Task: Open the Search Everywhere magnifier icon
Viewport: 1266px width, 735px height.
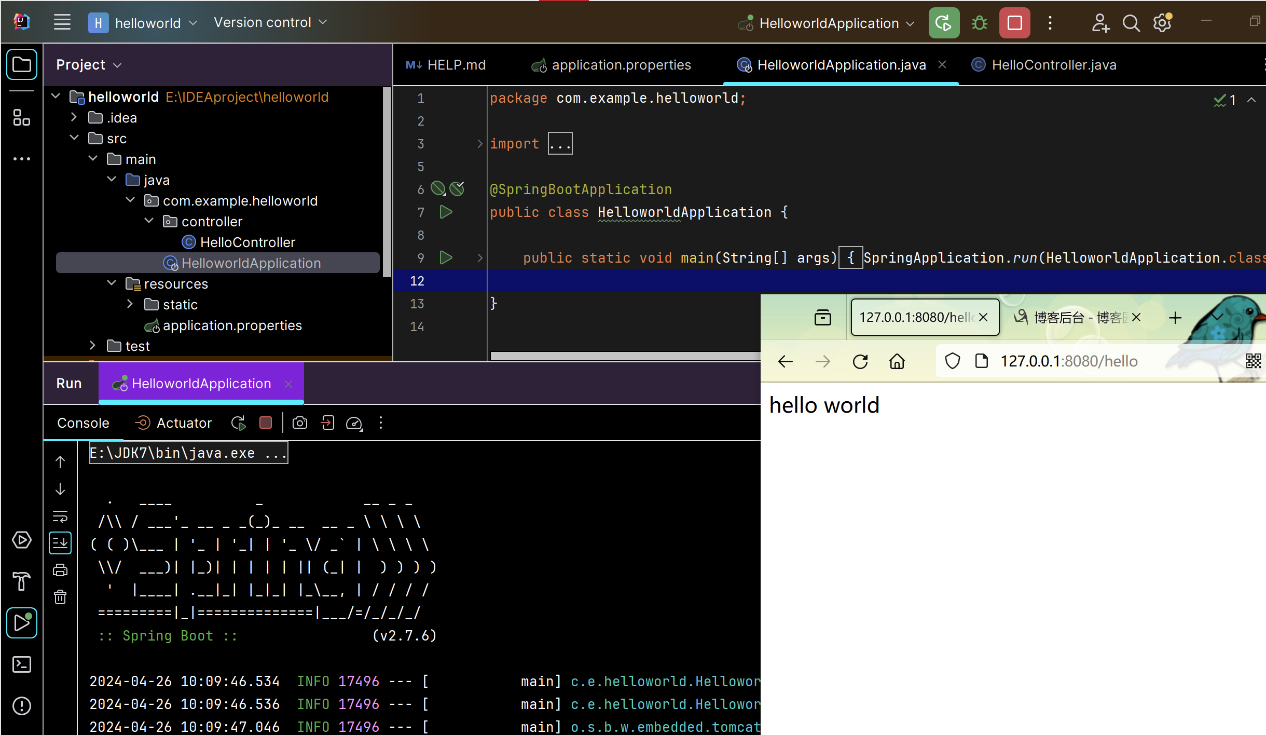Action: pyautogui.click(x=1131, y=23)
